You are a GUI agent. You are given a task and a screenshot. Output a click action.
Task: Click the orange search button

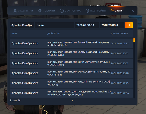129,25
